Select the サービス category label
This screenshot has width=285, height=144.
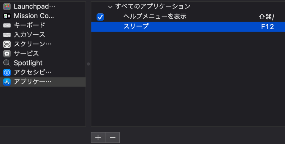tap(26, 54)
